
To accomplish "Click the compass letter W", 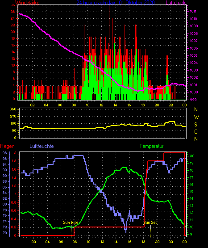I will (x=196, y=117).
